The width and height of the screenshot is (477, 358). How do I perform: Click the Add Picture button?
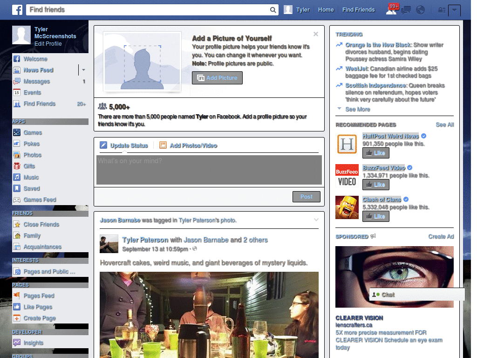217,78
